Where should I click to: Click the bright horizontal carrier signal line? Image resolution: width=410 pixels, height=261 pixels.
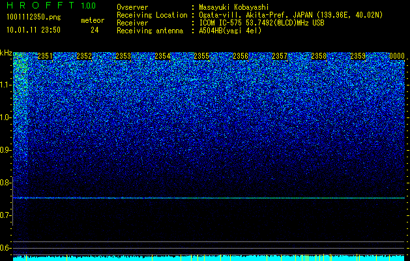[x=209, y=198]
